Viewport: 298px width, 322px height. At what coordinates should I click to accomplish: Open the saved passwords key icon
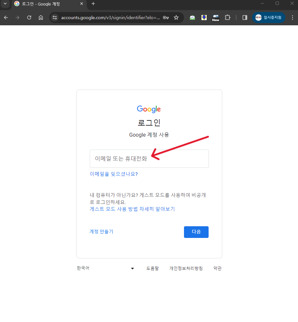coord(166,18)
